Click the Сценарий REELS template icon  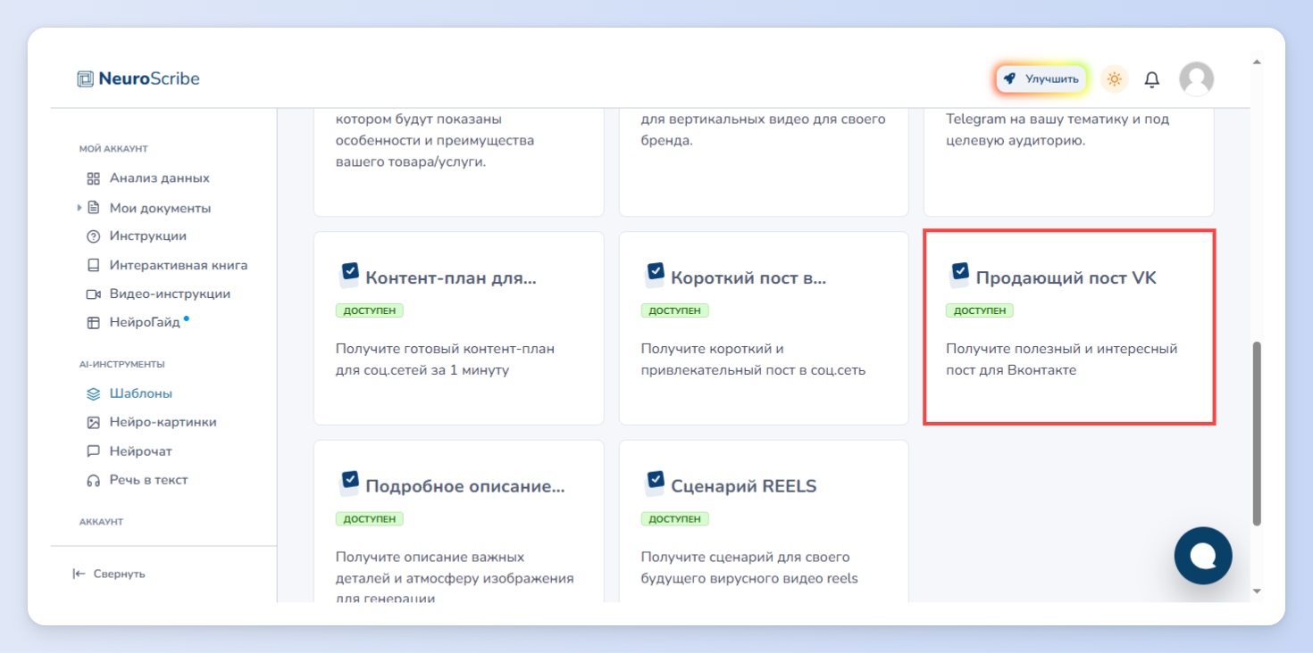click(655, 484)
